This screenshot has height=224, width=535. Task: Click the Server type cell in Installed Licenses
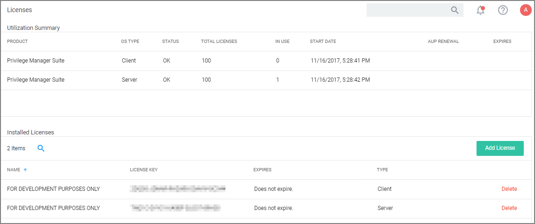(x=385, y=208)
